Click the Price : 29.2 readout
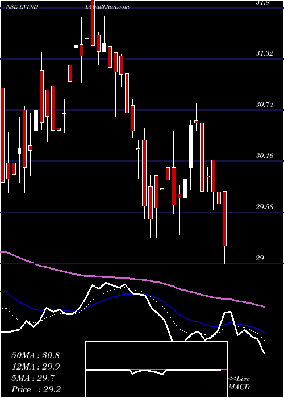Viewport: 284px width, 398px height. click(36, 389)
